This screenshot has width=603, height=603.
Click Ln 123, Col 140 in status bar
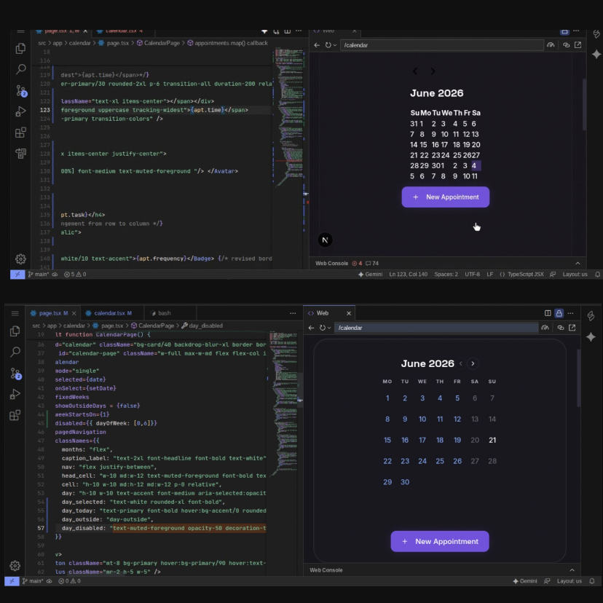tap(408, 275)
